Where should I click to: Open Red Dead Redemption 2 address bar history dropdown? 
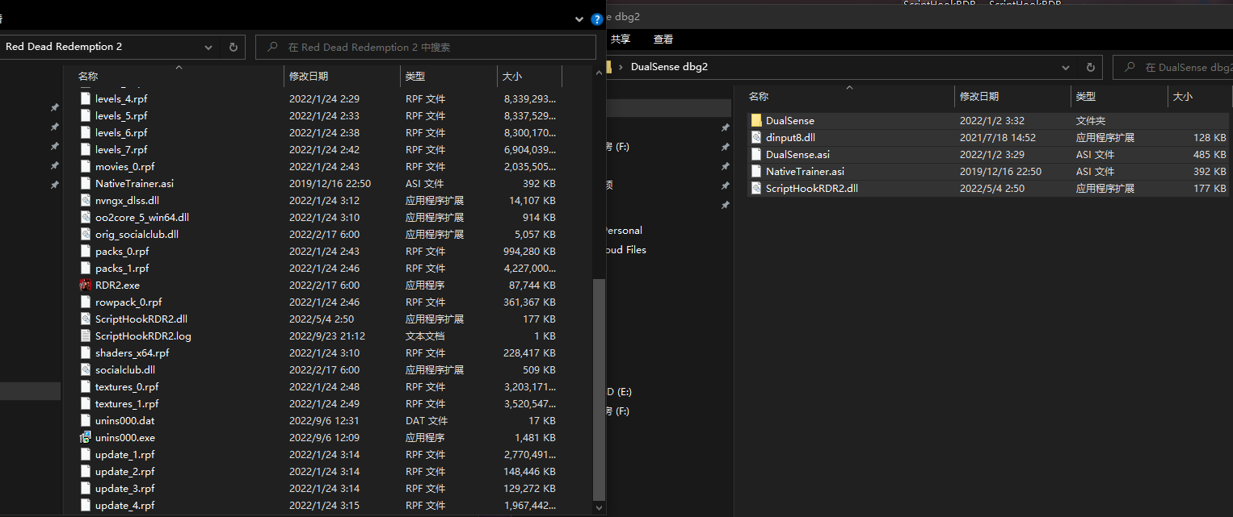[x=209, y=47]
